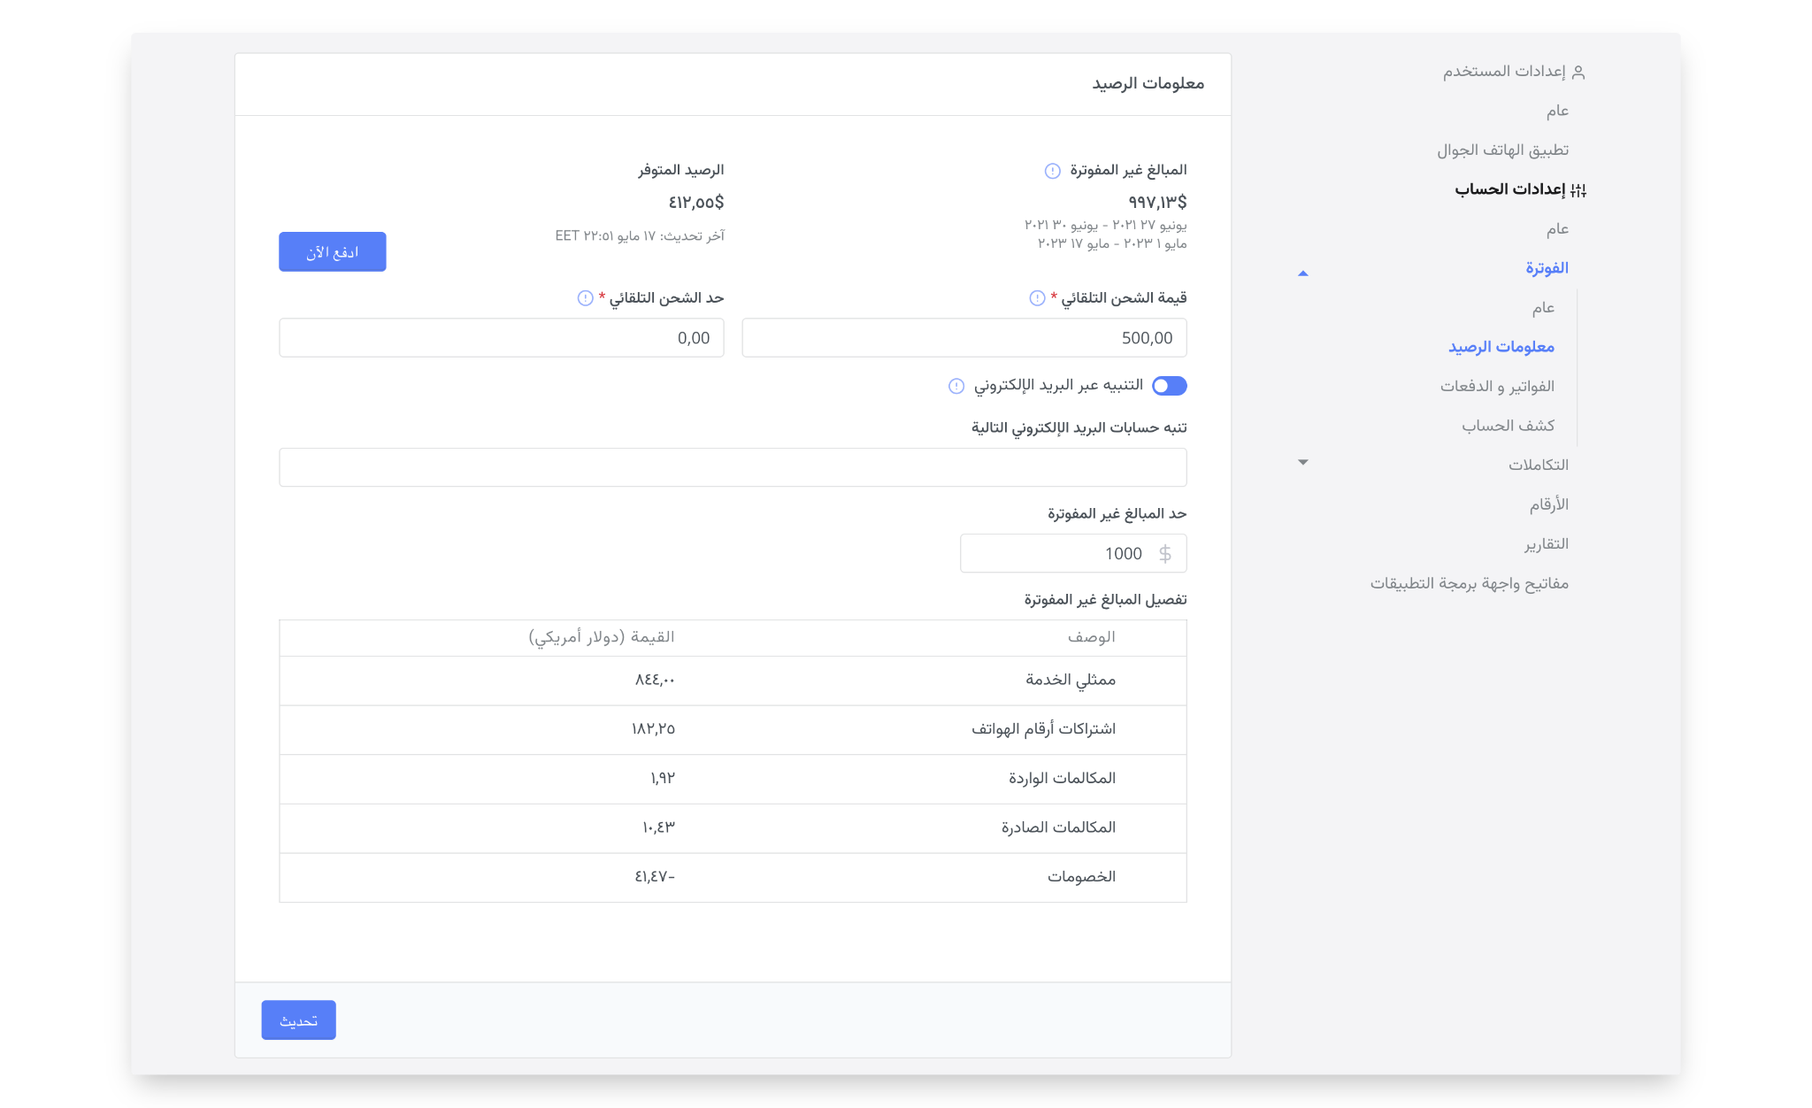Click info icon beside المبالغ غير المفوترة
This screenshot has width=1812, height=1108.
click(1052, 171)
